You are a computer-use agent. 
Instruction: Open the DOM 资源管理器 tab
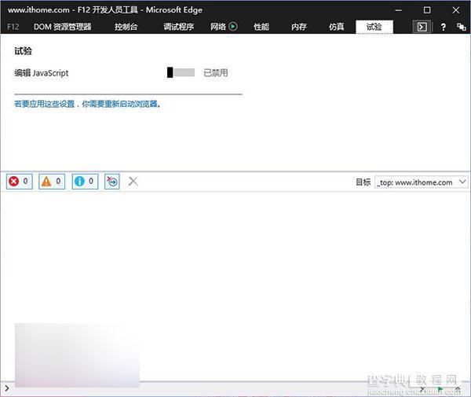(x=63, y=27)
